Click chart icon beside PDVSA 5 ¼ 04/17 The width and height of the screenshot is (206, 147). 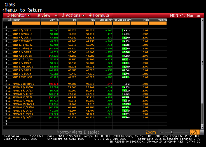point(9,91)
